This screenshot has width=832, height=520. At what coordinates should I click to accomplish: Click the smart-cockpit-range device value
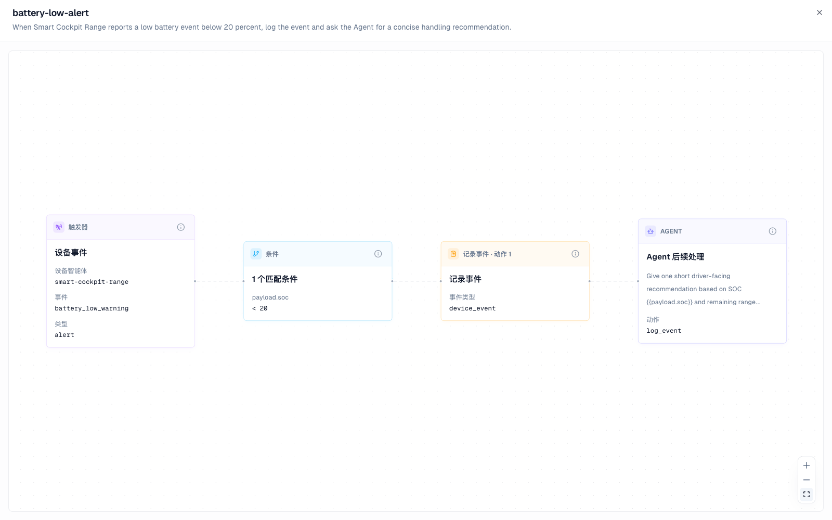pyautogui.click(x=92, y=282)
